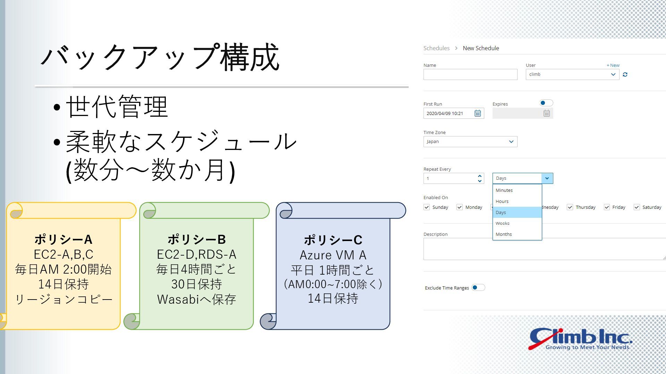Click the Expires calendar icon
Screen dimensions: 666x374
(x=546, y=113)
